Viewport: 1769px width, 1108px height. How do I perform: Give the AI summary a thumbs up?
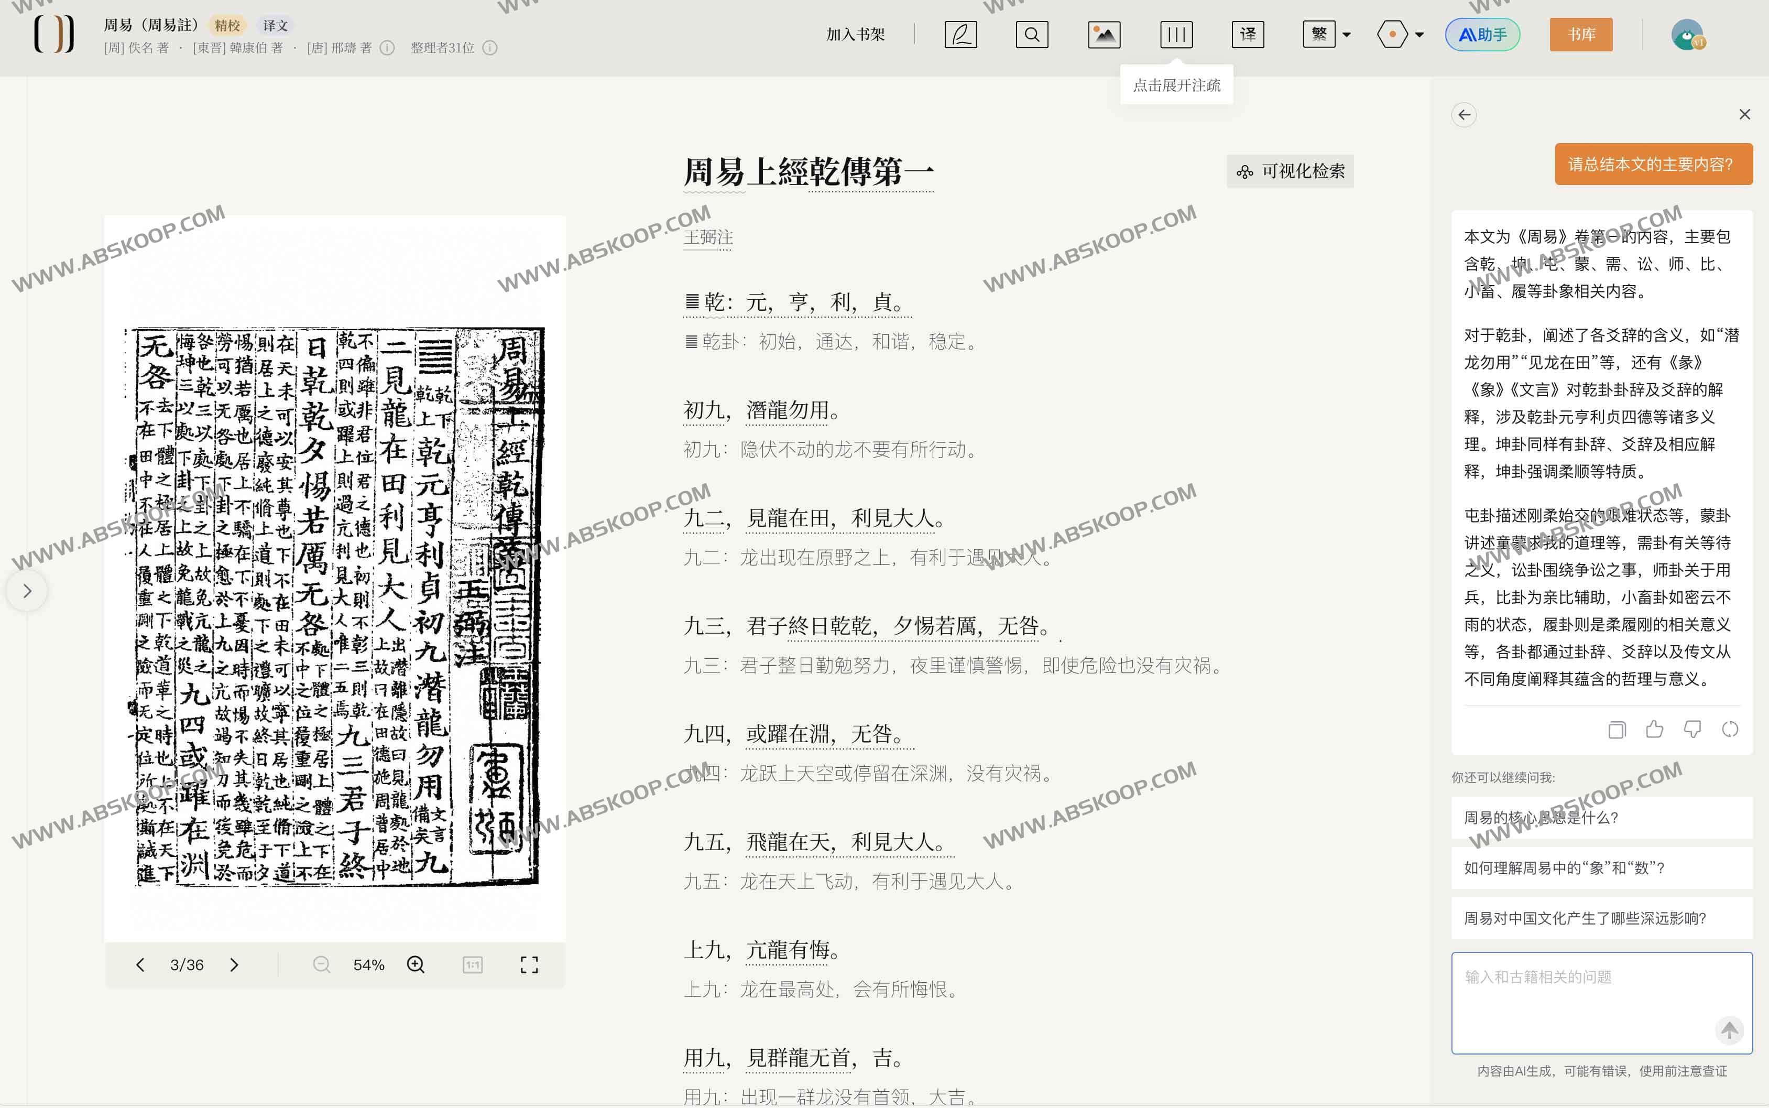(x=1654, y=729)
